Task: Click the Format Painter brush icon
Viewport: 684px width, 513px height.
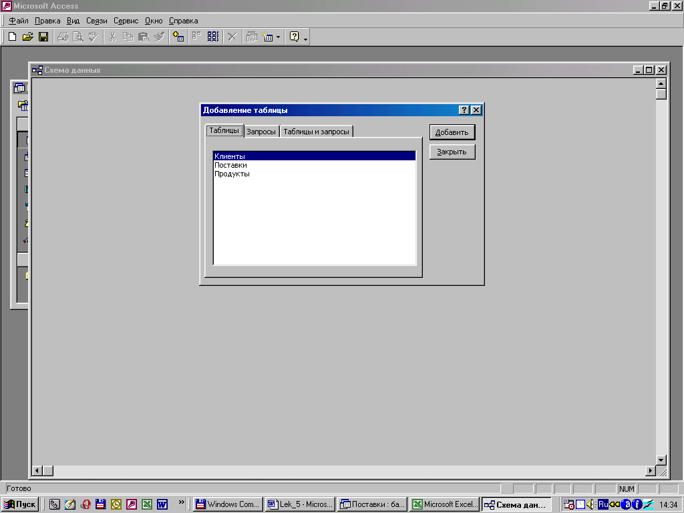Action: [159, 37]
